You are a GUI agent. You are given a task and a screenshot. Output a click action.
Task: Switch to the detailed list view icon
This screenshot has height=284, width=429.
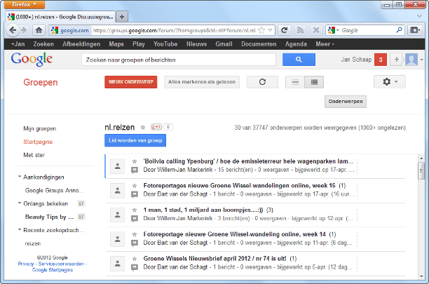(314, 82)
